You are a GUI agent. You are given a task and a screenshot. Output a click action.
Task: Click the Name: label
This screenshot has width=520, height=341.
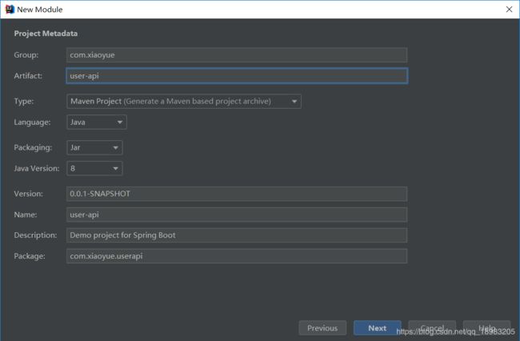pos(26,215)
